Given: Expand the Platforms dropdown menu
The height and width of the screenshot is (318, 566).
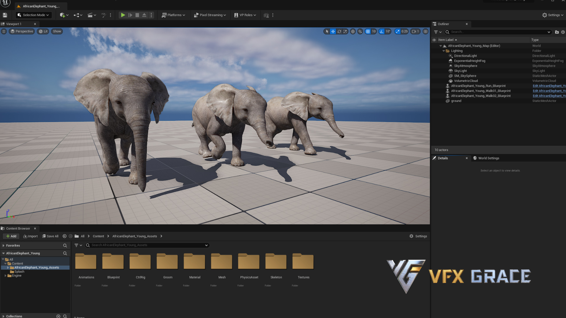Looking at the screenshot, I should point(173,15).
